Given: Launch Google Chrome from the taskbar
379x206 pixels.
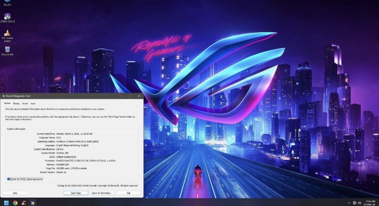Looking at the screenshot, I should tap(15, 203).
